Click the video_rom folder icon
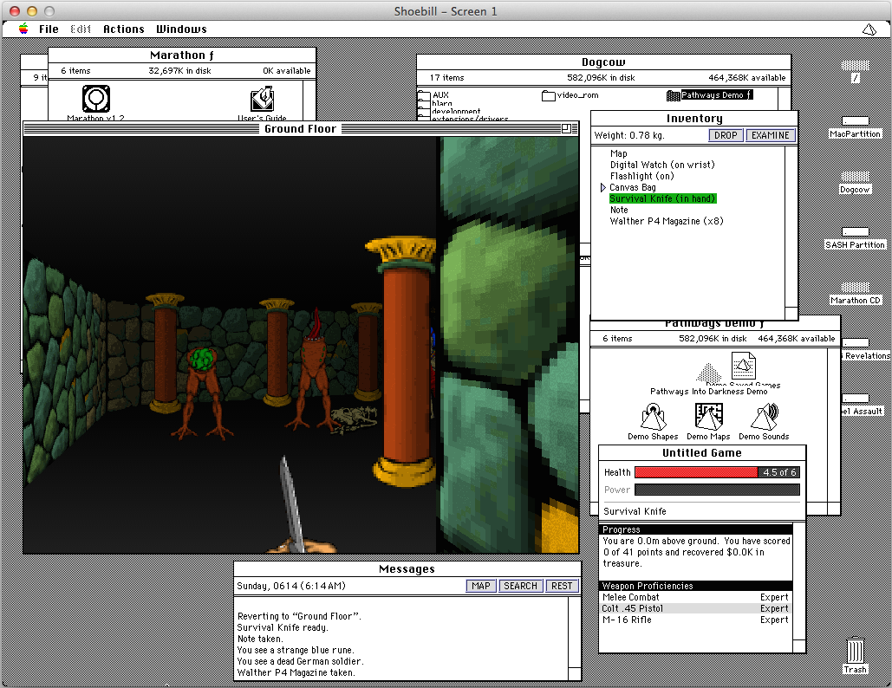The height and width of the screenshot is (688, 892). (x=549, y=95)
